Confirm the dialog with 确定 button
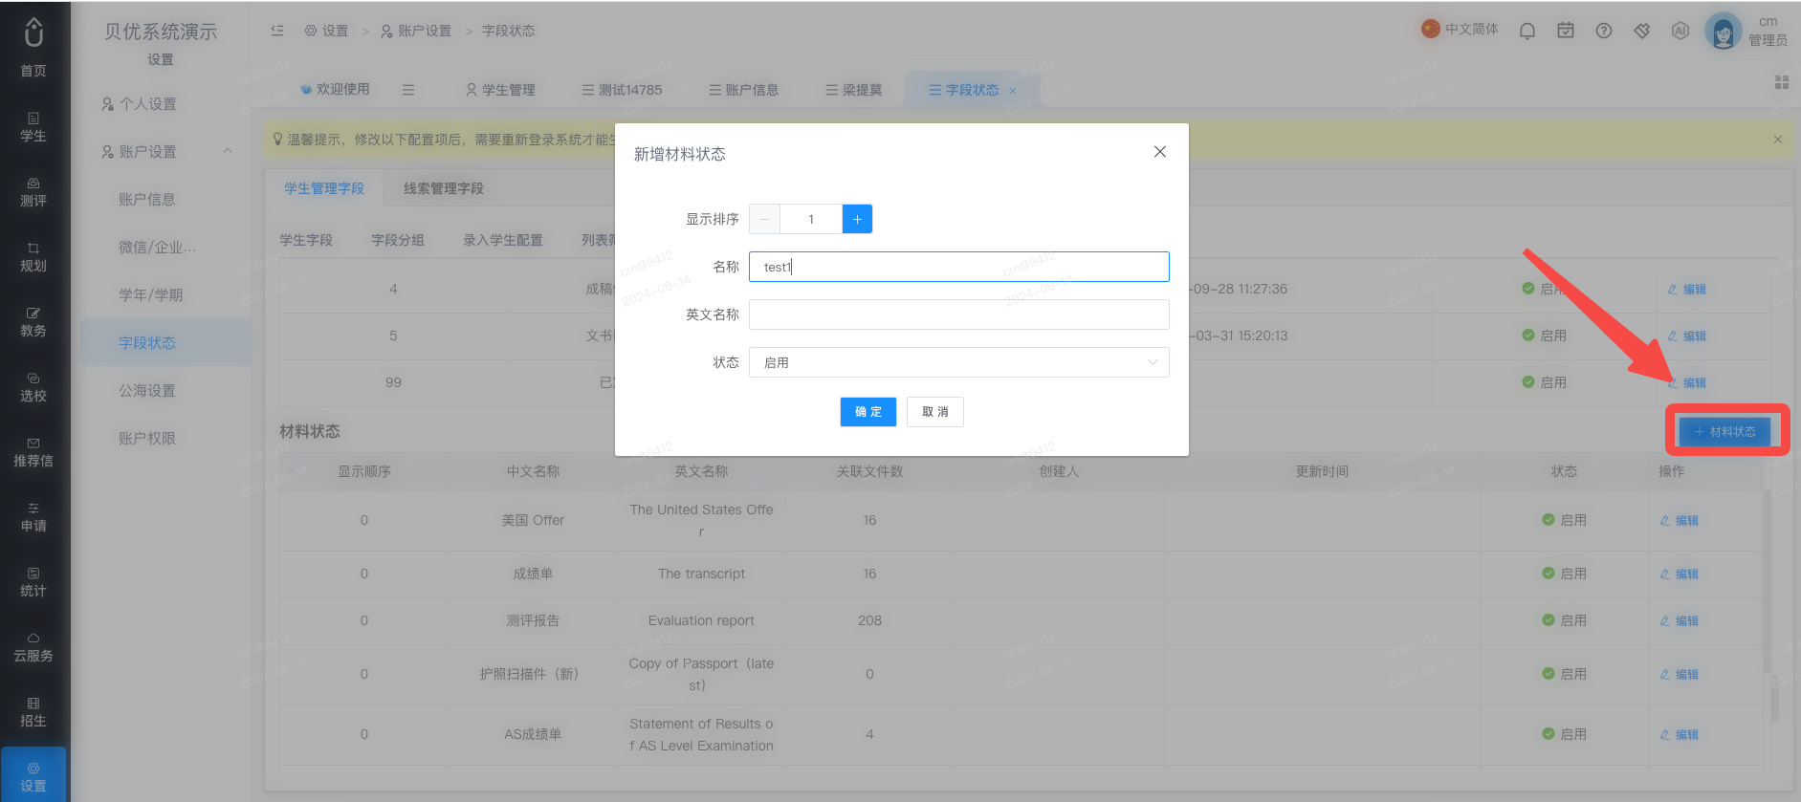 (868, 412)
